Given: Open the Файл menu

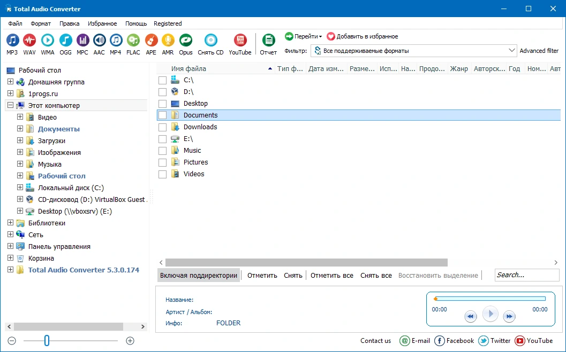Looking at the screenshot, I should coord(15,24).
